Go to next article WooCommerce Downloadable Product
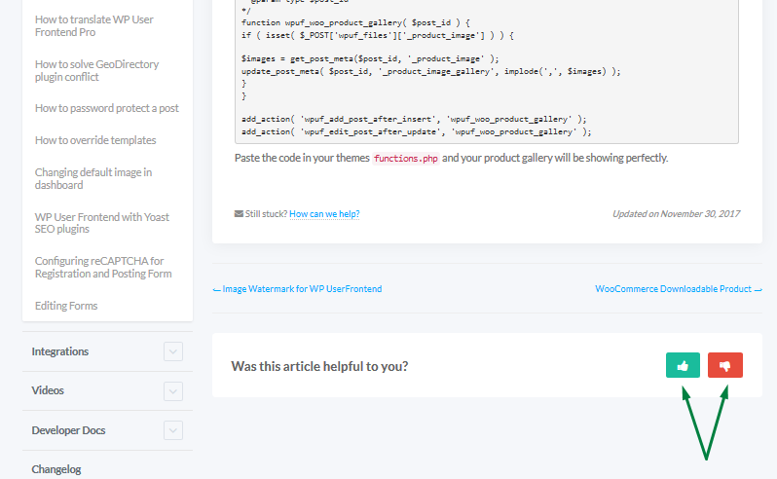 pyautogui.click(x=679, y=289)
